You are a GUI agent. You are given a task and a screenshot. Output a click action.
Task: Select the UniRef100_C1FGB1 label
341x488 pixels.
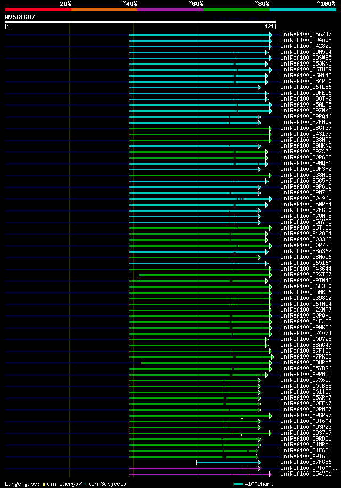click(x=306, y=451)
